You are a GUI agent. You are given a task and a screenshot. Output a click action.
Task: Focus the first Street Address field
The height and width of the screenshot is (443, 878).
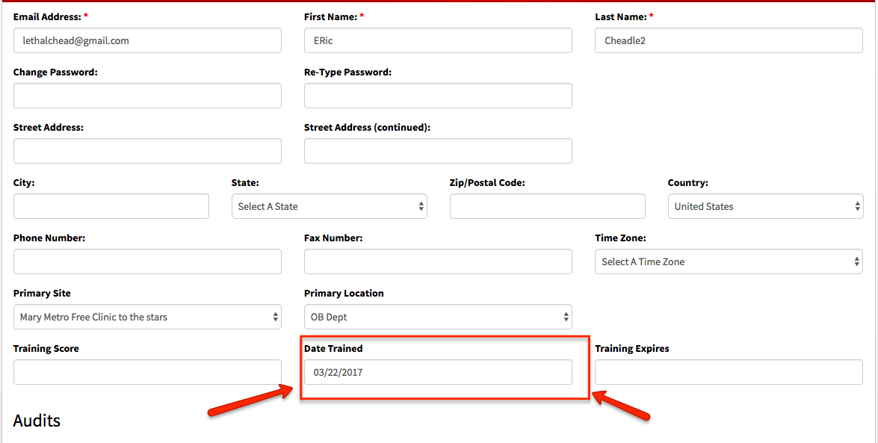pyautogui.click(x=147, y=151)
